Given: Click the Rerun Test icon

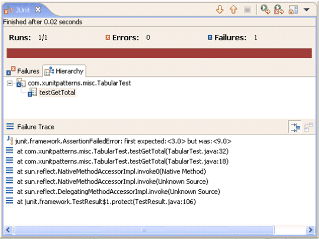Looking at the screenshot, I should pos(265,9).
